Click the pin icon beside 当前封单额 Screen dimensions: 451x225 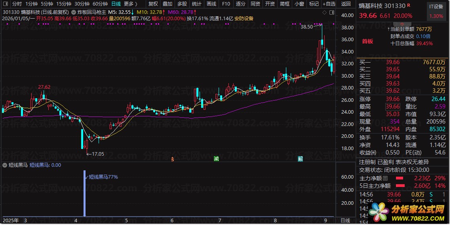pyautogui.click(x=388, y=29)
